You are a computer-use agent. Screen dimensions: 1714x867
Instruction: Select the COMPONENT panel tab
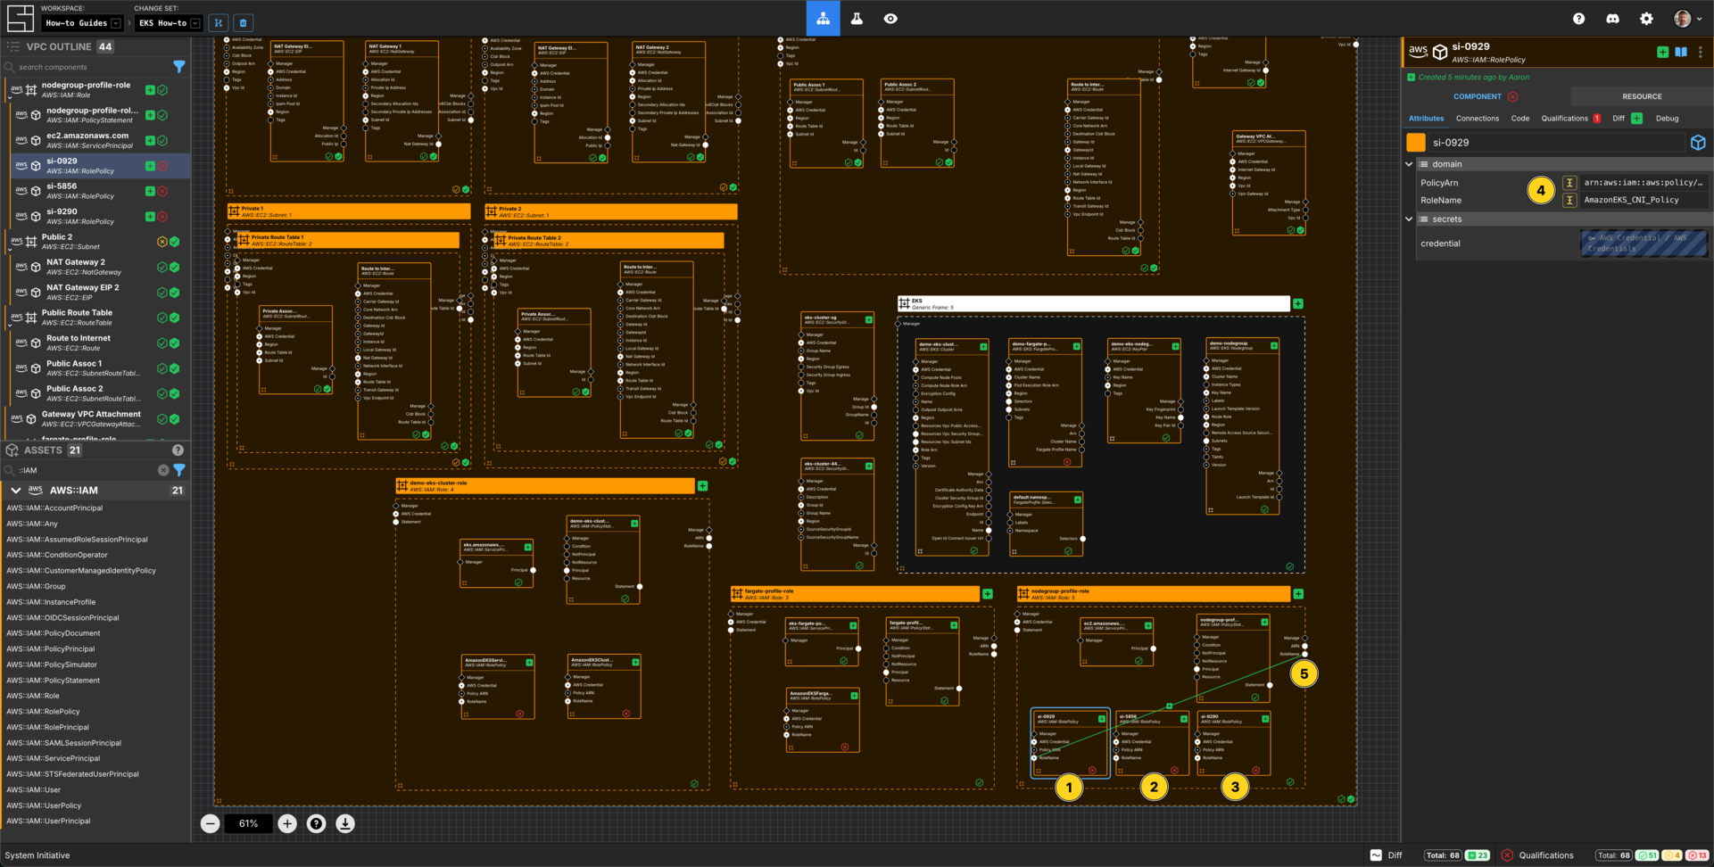[1486, 96]
